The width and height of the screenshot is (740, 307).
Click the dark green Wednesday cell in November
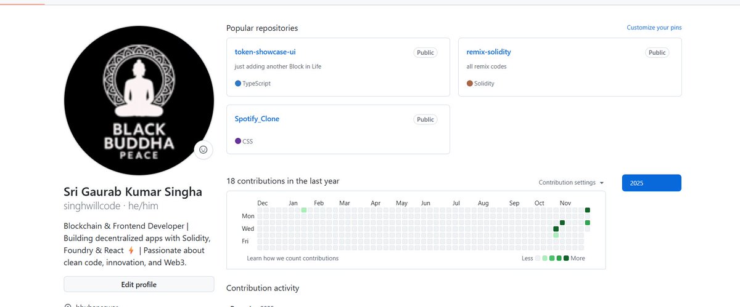point(556,229)
